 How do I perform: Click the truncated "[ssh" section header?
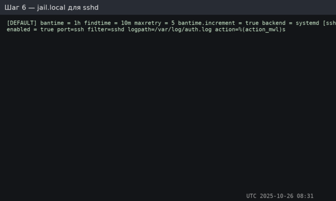(x=329, y=23)
